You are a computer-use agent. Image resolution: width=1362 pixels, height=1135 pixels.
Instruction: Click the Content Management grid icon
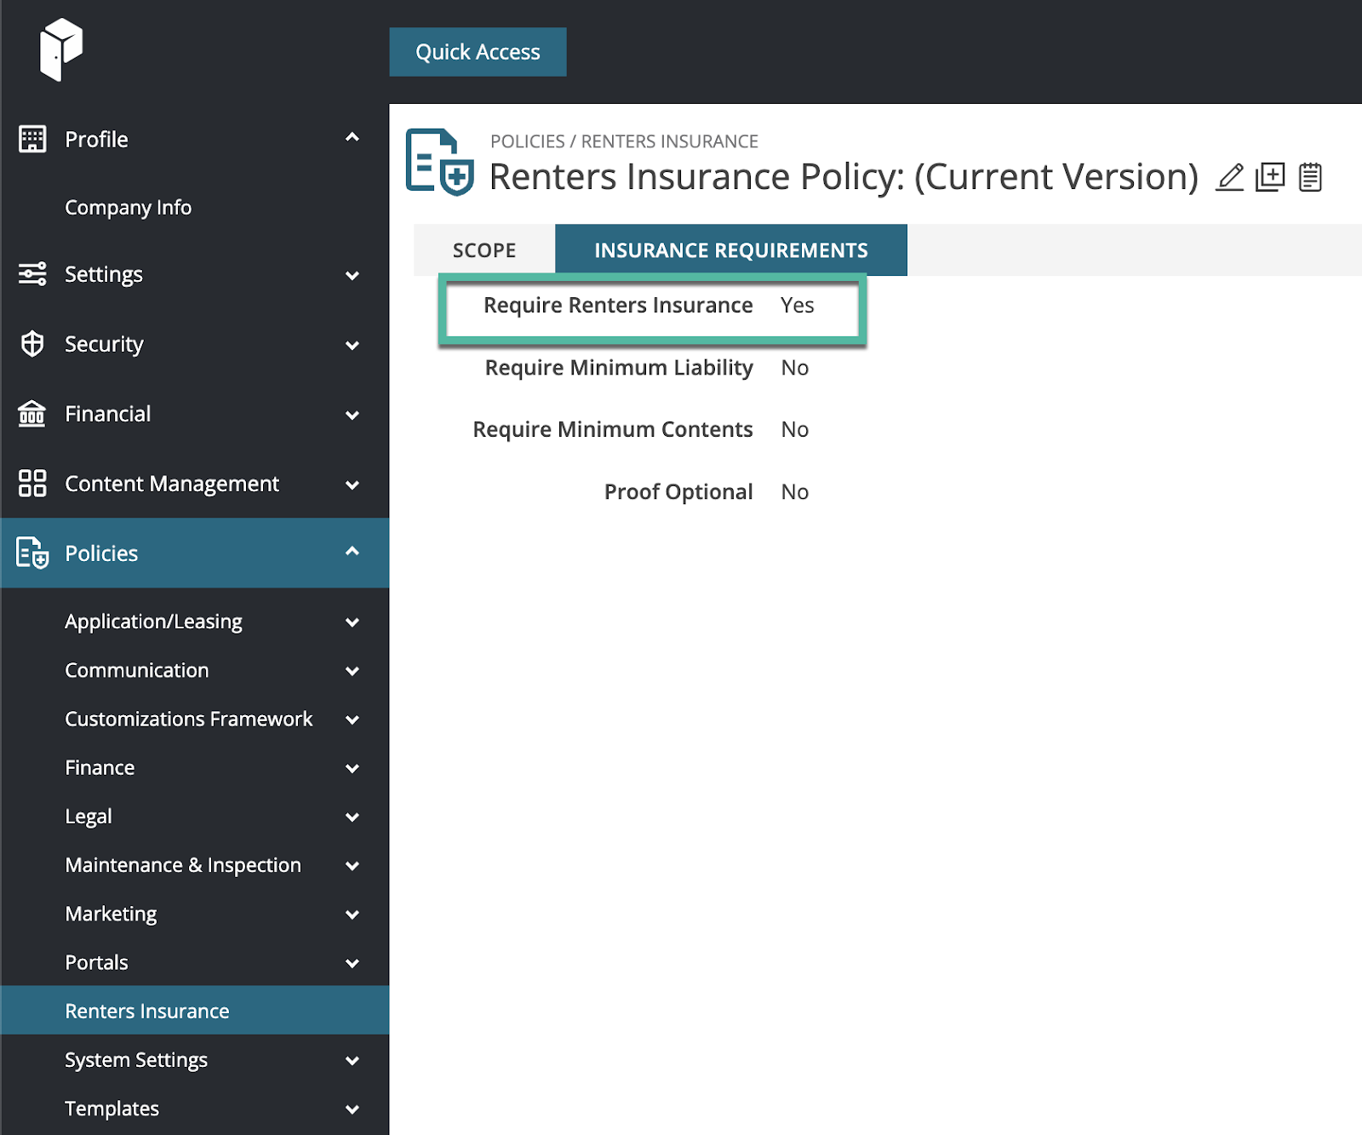pos(32,484)
